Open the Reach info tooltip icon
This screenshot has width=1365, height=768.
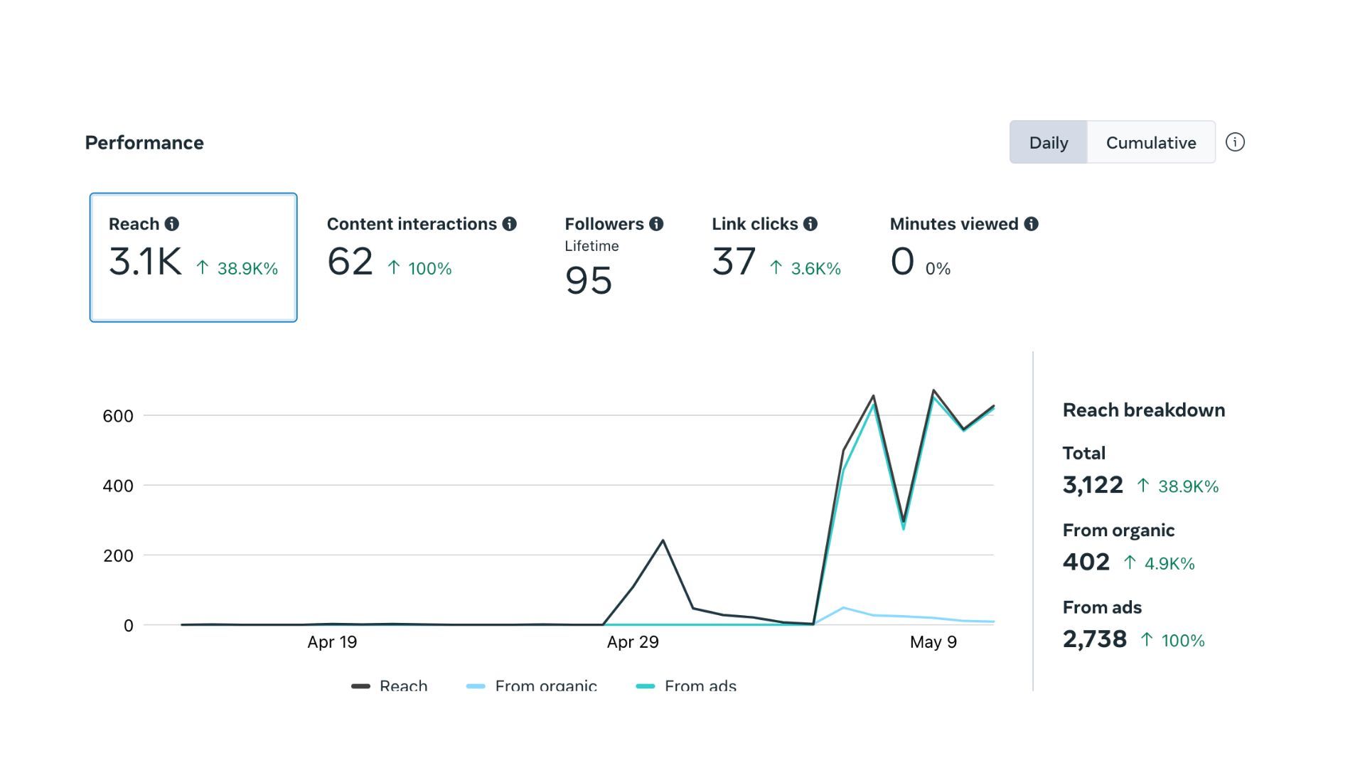[x=172, y=224]
